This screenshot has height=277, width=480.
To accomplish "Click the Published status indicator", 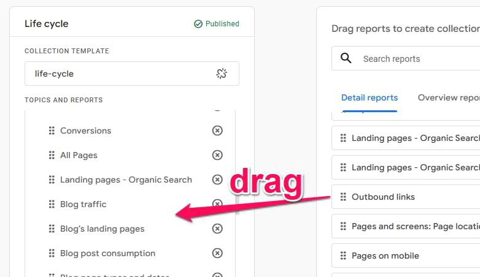I will coord(217,24).
